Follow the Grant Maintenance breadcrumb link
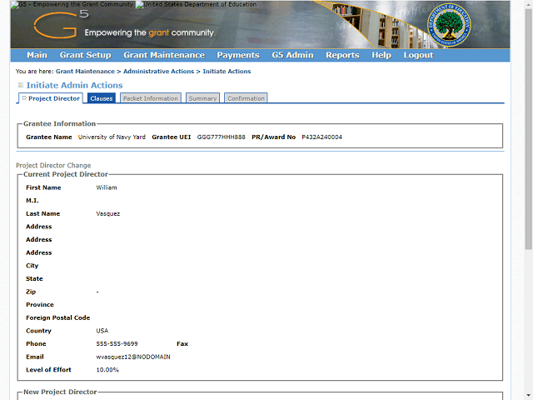The width and height of the screenshot is (533, 400). tap(85, 72)
